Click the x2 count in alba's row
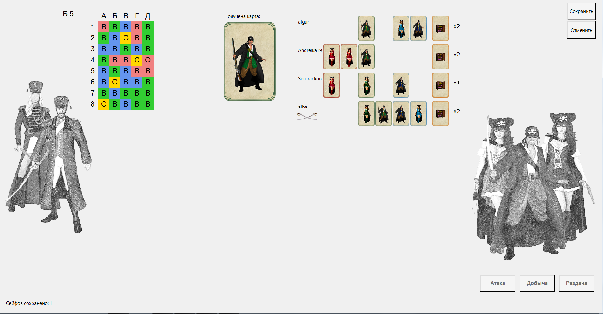 (x=456, y=111)
